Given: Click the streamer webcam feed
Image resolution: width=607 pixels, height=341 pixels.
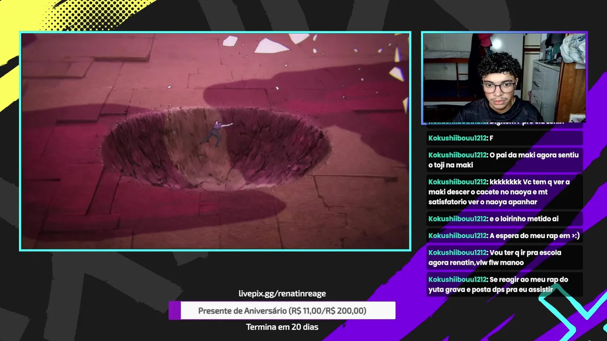Looking at the screenshot, I should click(505, 78).
